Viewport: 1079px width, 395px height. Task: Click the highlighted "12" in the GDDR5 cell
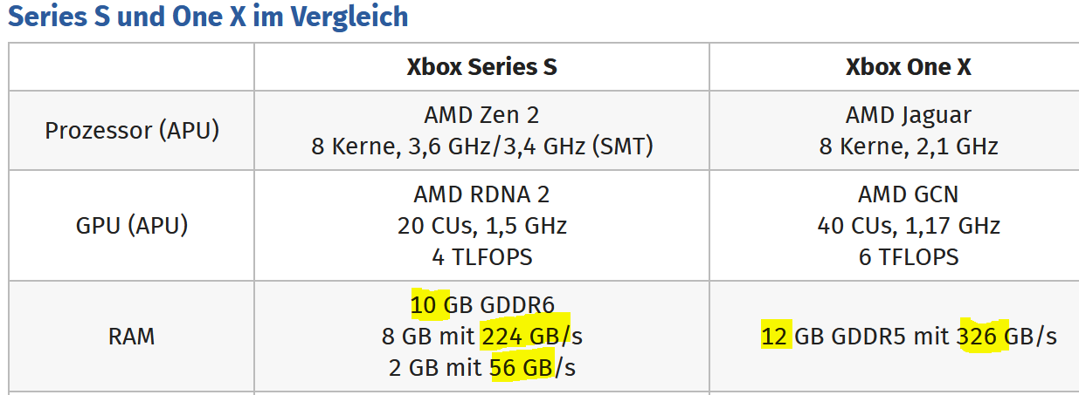pos(776,336)
